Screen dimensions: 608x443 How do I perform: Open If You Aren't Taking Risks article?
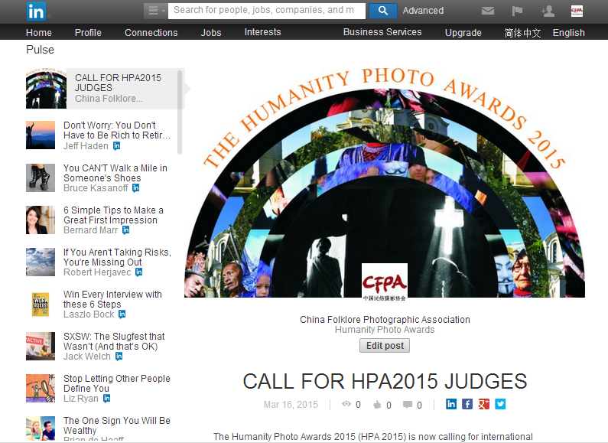(117, 257)
